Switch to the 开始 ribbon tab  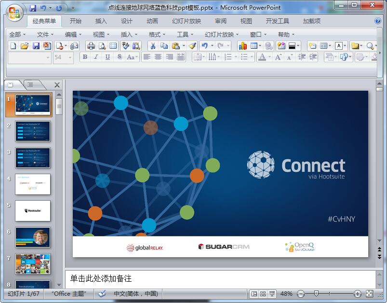point(76,21)
